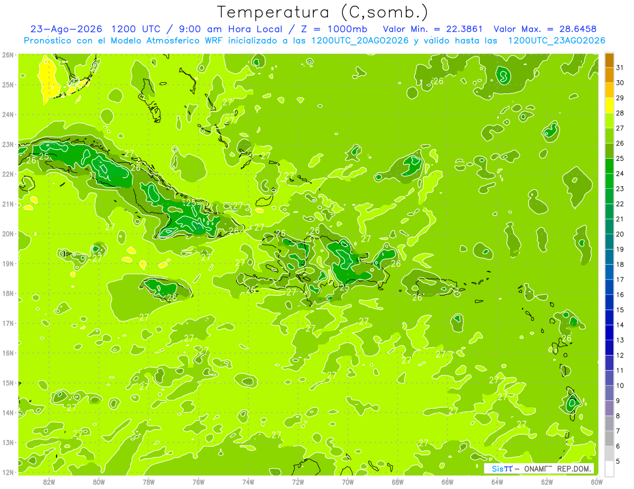
Task: Click the brown swatch above legend value 31
Action: pyautogui.click(x=609, y=60)
